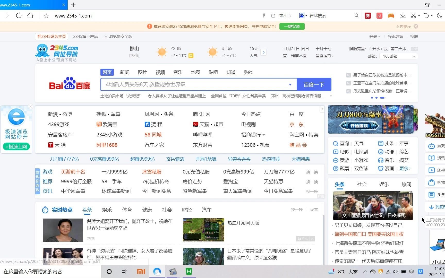
Task: Expand 前往 navigation arrow
Action: [x=290, y=16]
